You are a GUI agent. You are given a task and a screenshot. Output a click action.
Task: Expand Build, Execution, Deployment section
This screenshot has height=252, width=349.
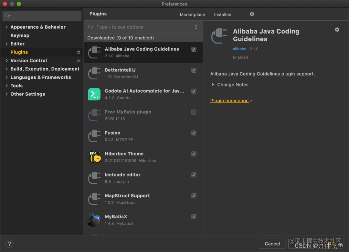click(x=7, y=69)
